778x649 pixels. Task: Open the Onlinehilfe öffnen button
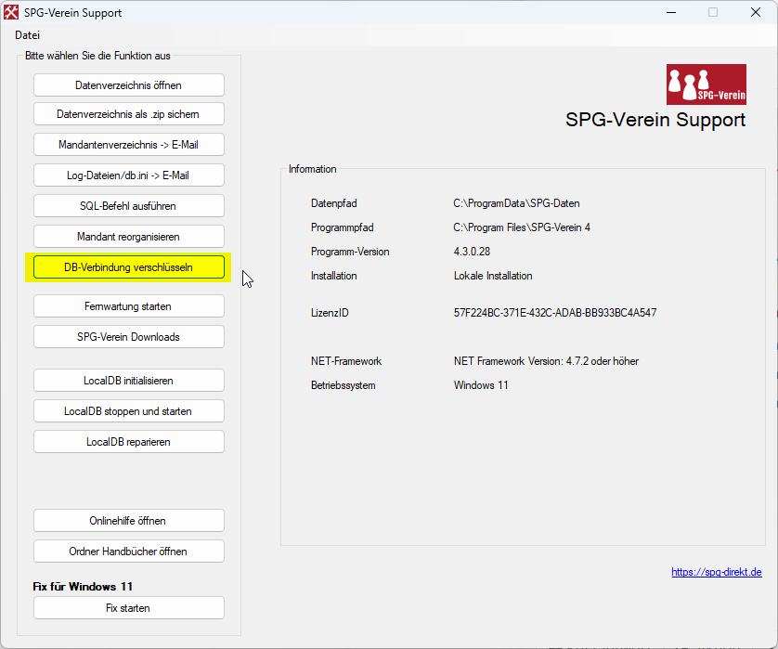(128, 521)
